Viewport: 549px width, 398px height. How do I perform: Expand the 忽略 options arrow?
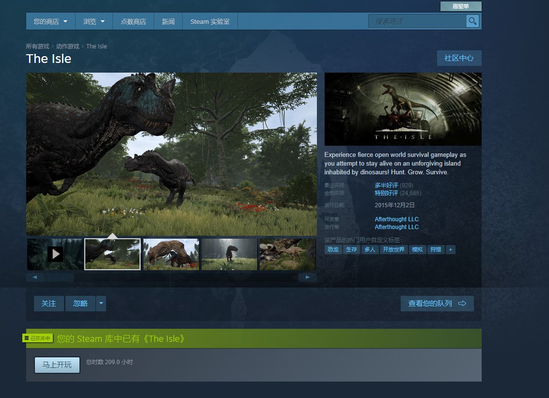pos(101,303)
